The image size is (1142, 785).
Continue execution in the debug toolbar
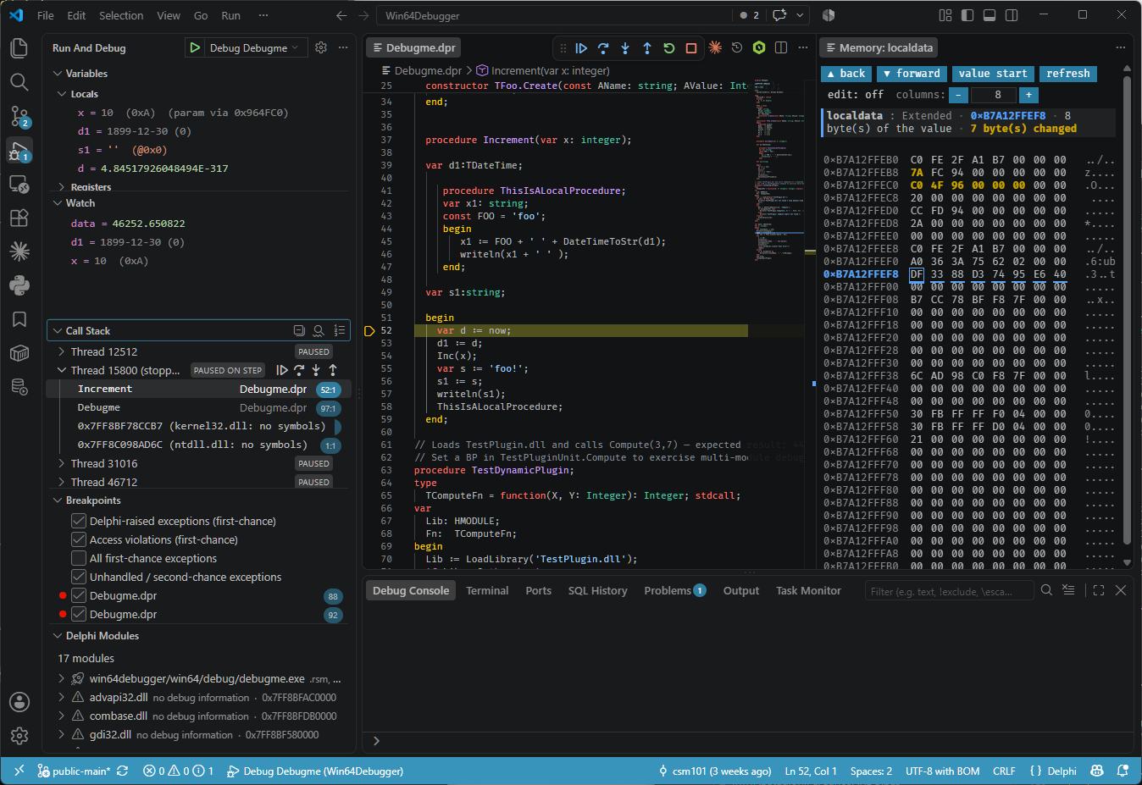coord(581,48)
